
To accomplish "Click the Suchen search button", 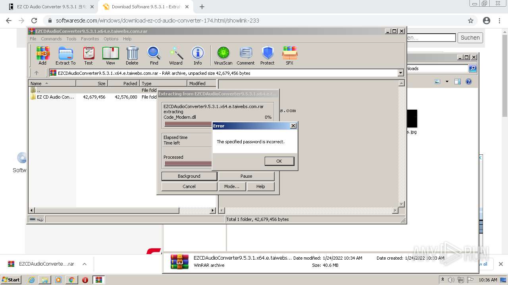I will tap(470, 38).
